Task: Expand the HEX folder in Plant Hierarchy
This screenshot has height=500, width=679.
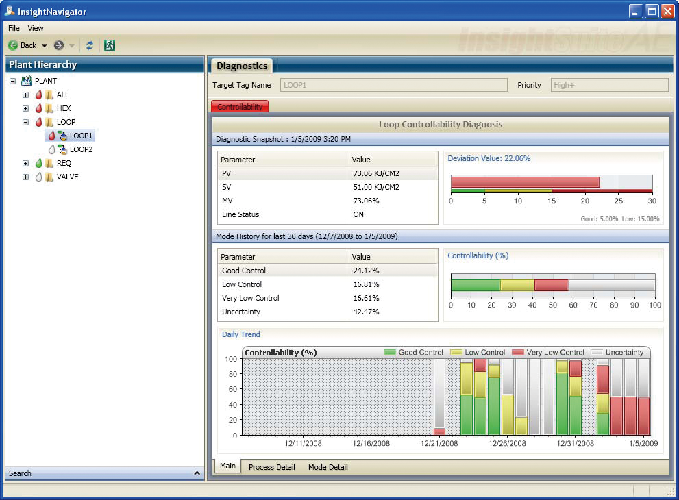Action: [26, 108]
